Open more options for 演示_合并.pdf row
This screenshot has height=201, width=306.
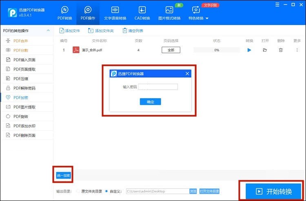coord(297,50)
